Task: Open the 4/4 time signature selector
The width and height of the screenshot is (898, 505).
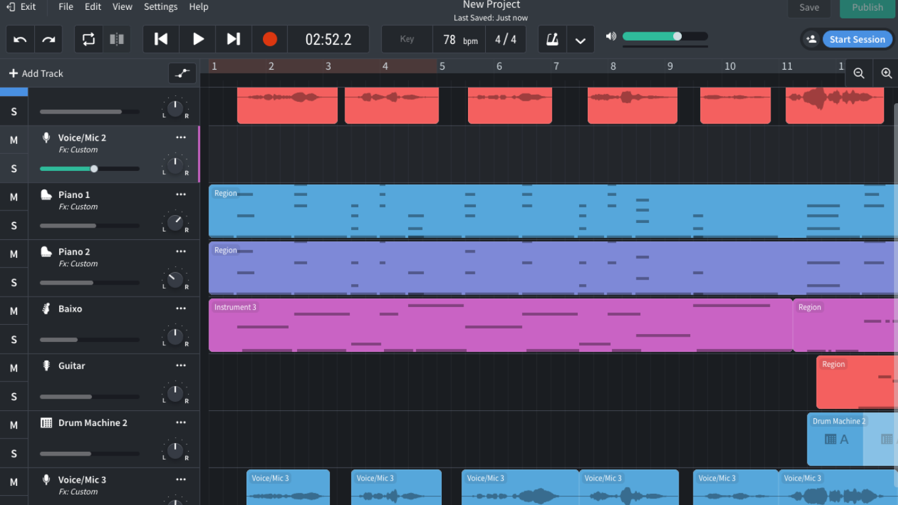Action: 506,39
